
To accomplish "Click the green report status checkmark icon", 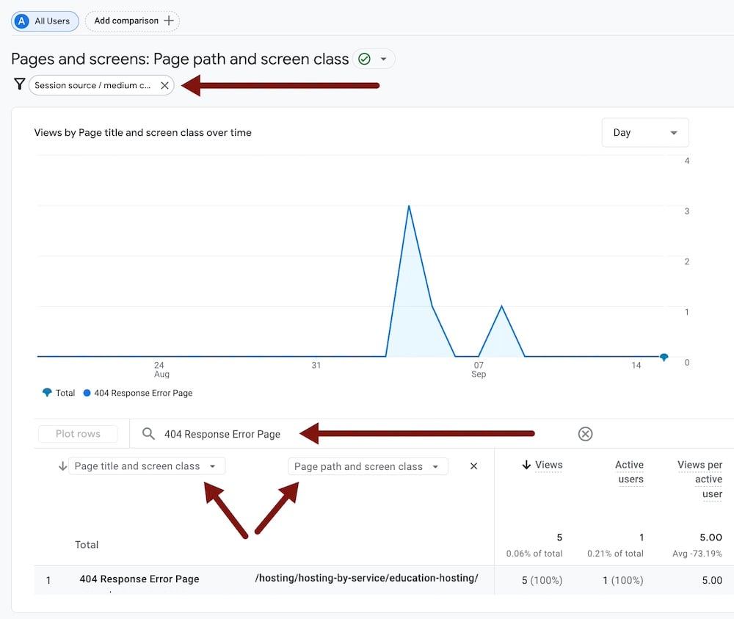I will (364, 59).
